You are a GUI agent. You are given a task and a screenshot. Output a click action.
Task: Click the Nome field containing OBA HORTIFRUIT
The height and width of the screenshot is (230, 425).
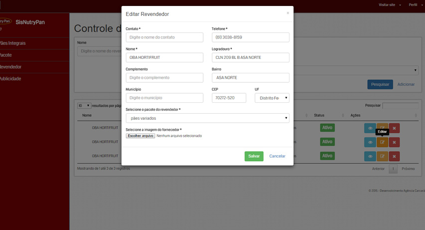tap(164, 57)
